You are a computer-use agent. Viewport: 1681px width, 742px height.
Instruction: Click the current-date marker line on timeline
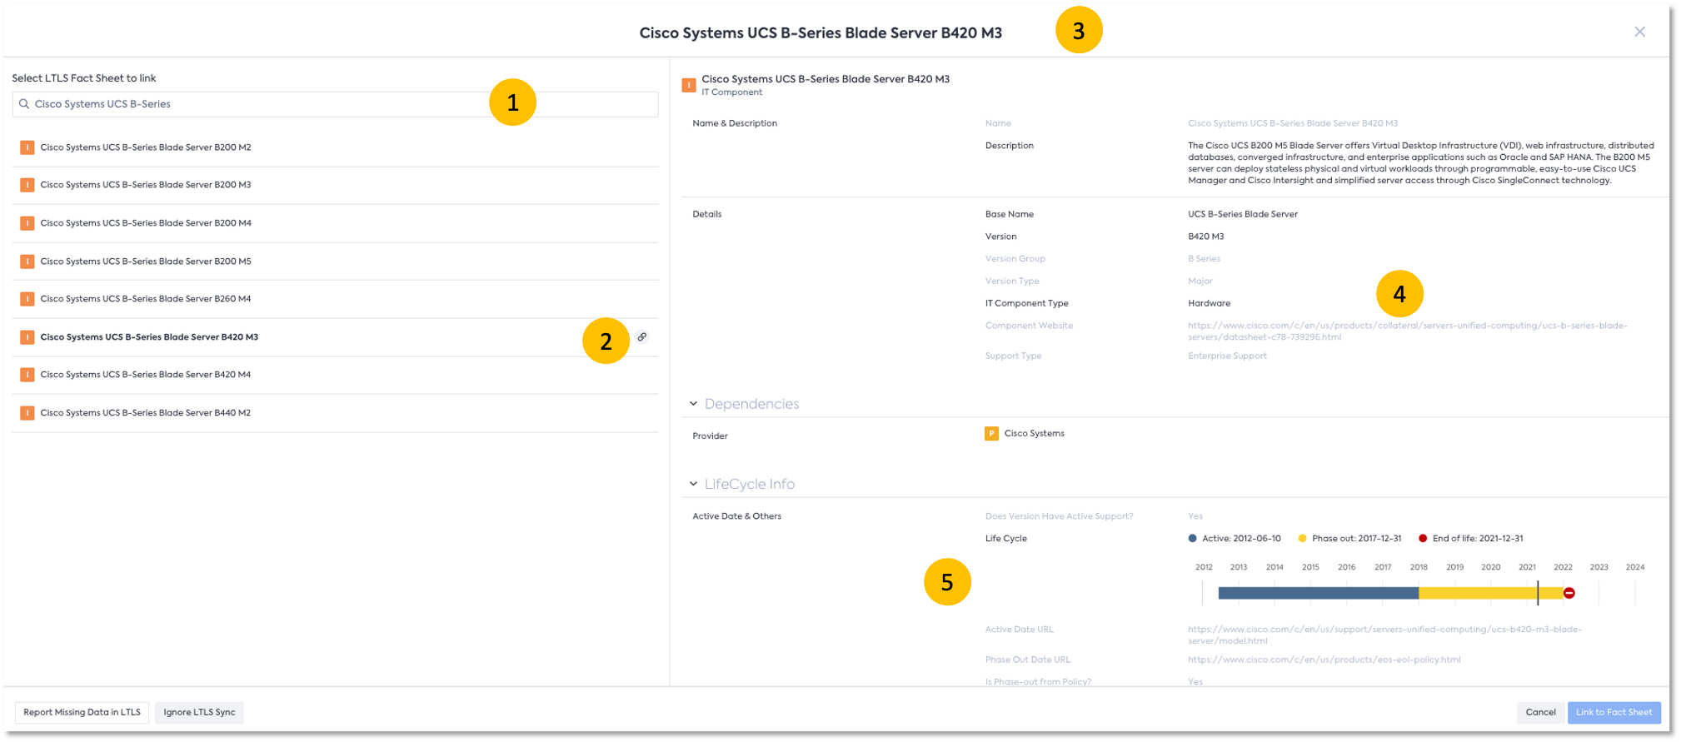(1538, 593)
